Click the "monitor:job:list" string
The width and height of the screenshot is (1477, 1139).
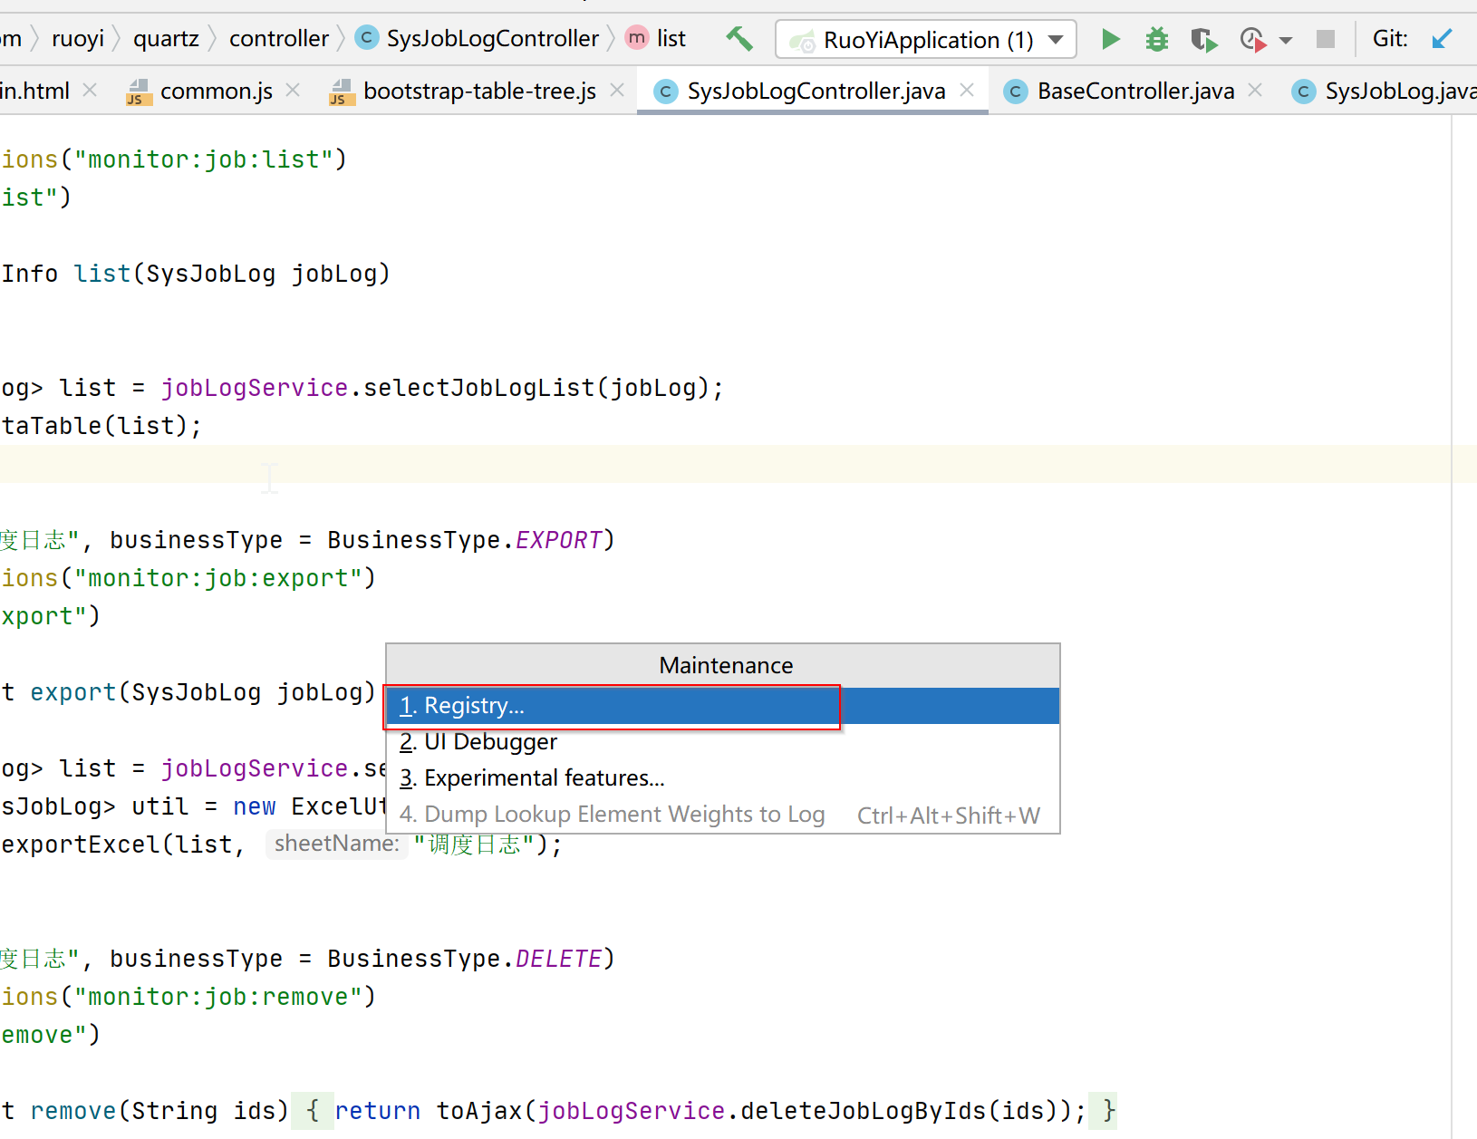coord(204,159)
